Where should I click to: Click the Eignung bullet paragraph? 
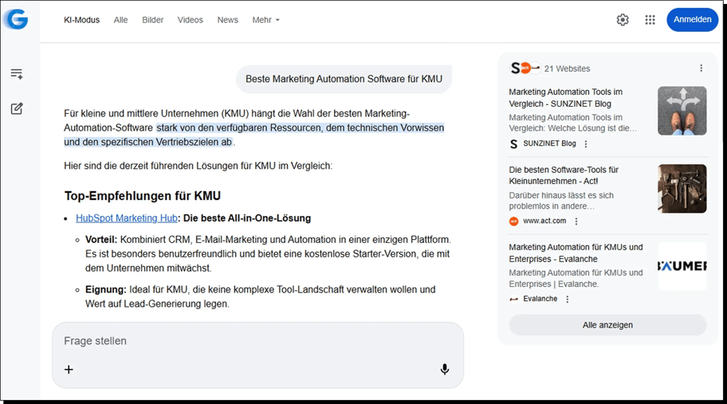point(261,296)
